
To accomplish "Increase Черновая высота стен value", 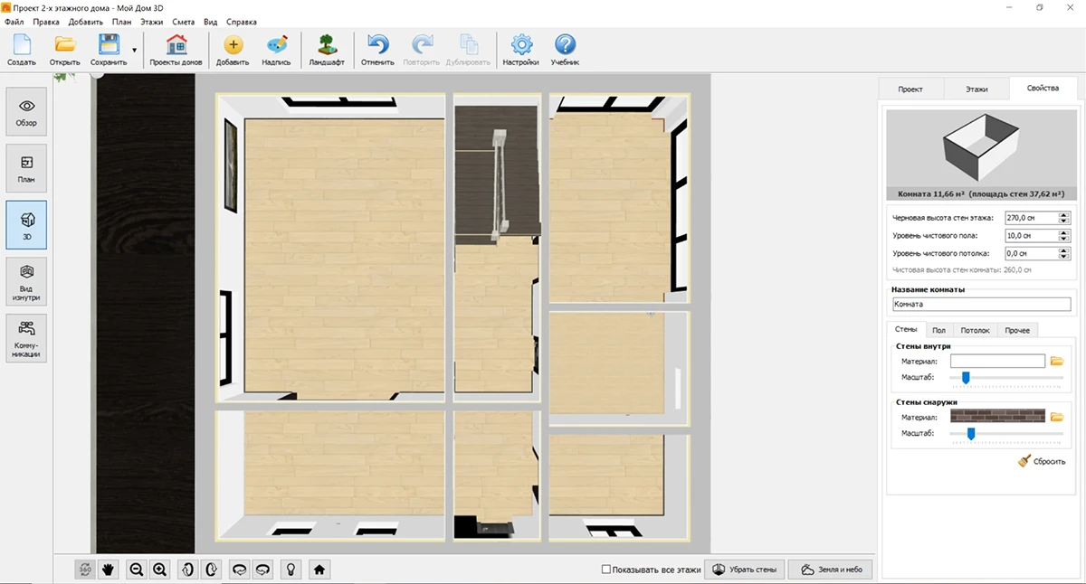I will (x=1064, y=214).
